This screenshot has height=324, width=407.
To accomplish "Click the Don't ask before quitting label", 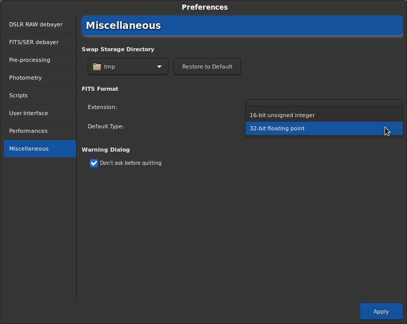I will [130, 163].
